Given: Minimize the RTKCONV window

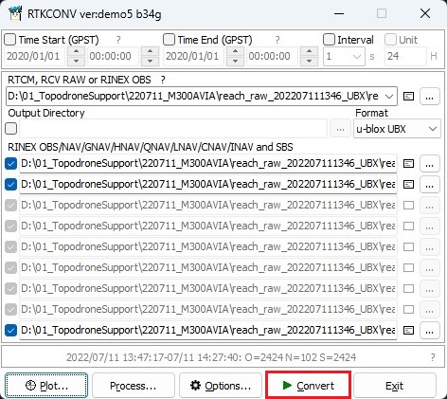Looking at the screenshot, I should tap(339, 13).
